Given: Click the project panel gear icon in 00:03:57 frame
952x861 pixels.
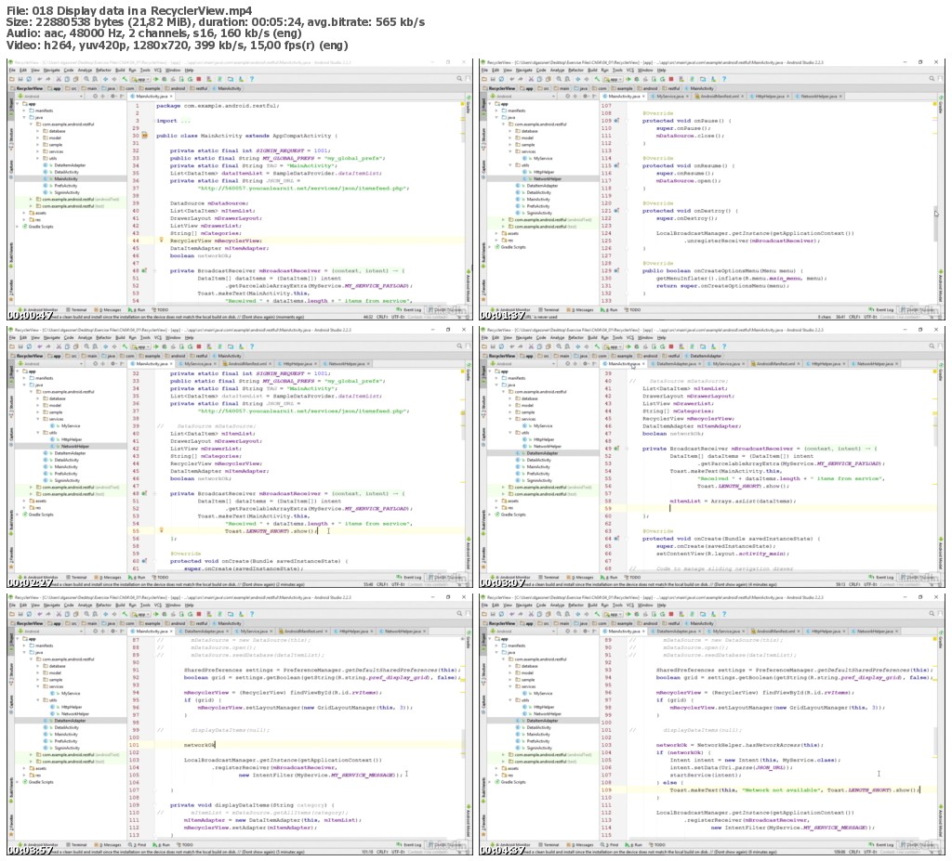Looking at the screenshot, I should tap(112, 631).
